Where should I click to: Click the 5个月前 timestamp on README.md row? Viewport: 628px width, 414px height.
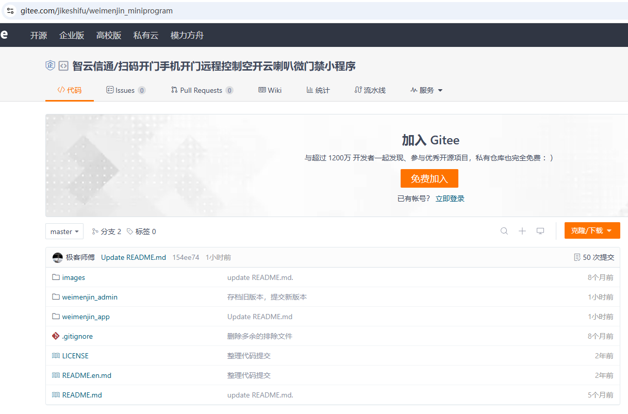[601, 395]
